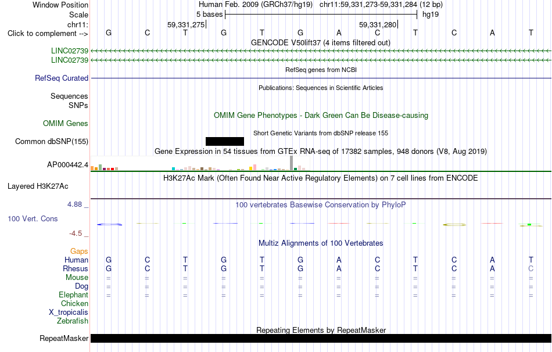Screen dimensions: 552x352
Task: Open 'Multiz Alignments of 100 Vertebrates' title
Action: point(321,243)
